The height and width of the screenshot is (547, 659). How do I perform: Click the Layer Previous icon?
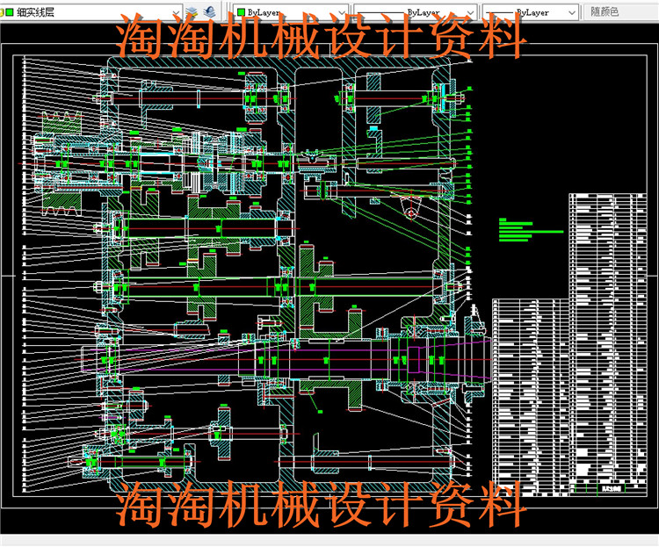[x=209, y=11]
